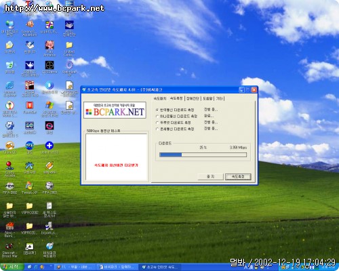Click the 중지 stop button
This screenshot has height=271, width=339.
coord(210,176)
